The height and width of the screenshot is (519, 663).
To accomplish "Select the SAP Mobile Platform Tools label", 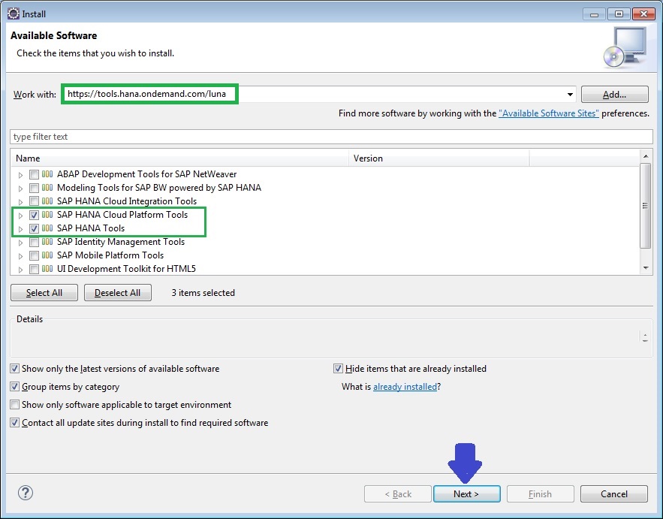I will [110, 255].
